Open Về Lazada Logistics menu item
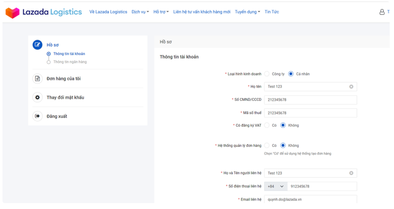 tap(108, 12)
